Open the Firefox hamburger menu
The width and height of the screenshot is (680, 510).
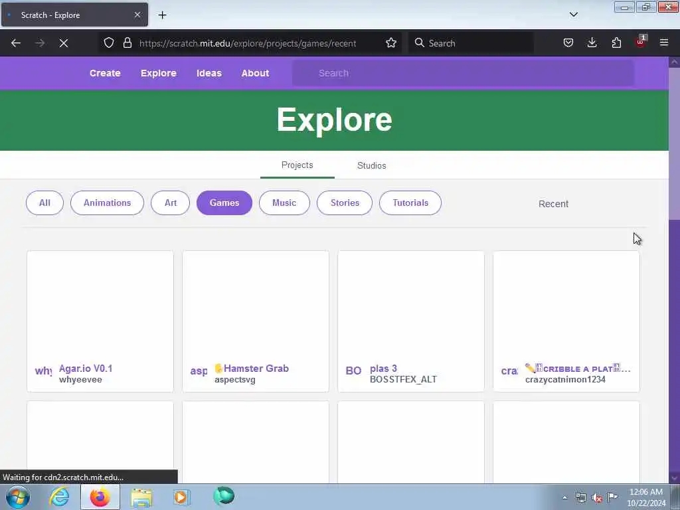[x=664, y=42]
